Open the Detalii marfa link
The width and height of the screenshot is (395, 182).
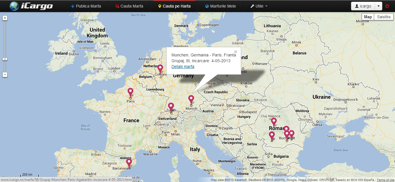coord(183,67)
